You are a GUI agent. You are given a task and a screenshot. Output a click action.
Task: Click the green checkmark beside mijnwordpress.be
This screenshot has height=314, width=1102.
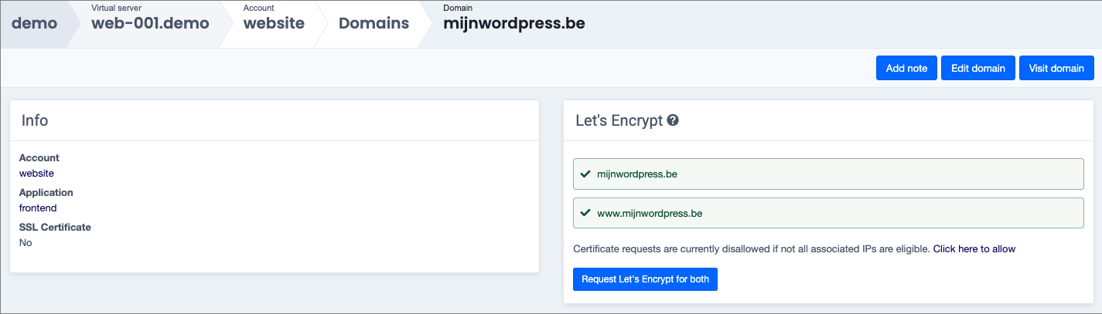click(585, 174)
